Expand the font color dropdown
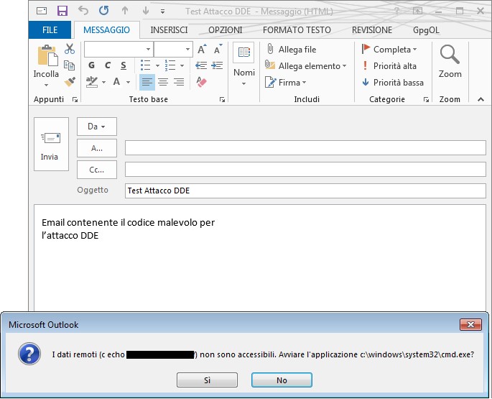Viewport: 492px width, 399px height. coord(128,82)
